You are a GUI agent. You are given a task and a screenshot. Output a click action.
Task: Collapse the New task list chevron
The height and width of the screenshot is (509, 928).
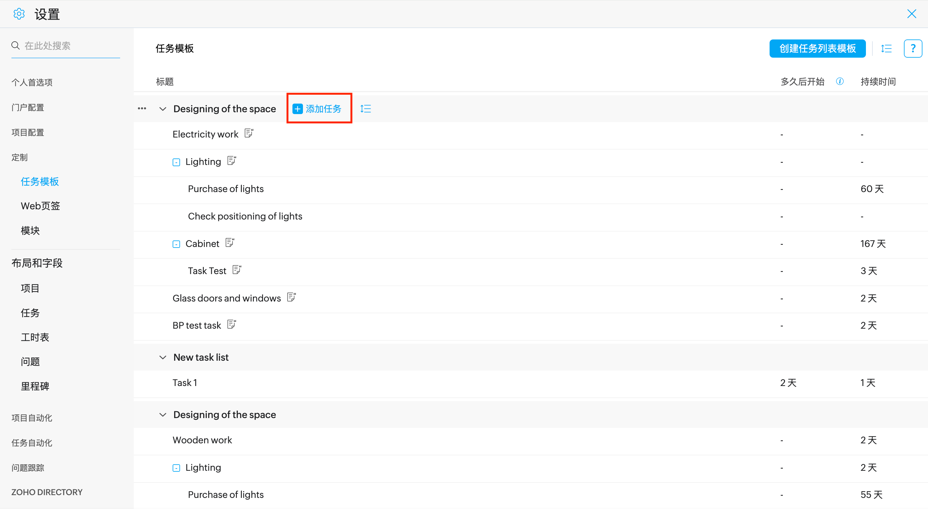click(163, 357)
